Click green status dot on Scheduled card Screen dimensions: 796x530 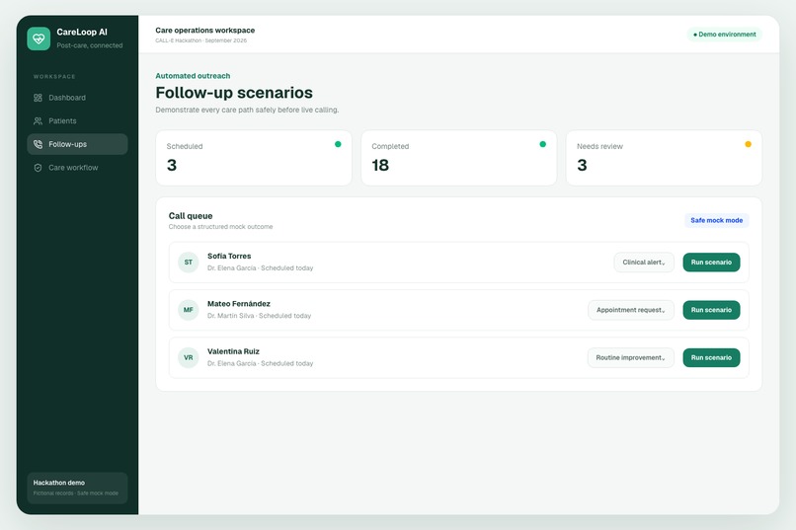pos(338,144)
